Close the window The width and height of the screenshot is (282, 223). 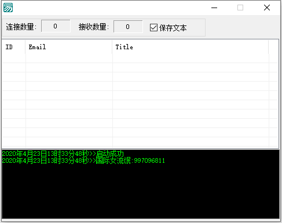267,8
